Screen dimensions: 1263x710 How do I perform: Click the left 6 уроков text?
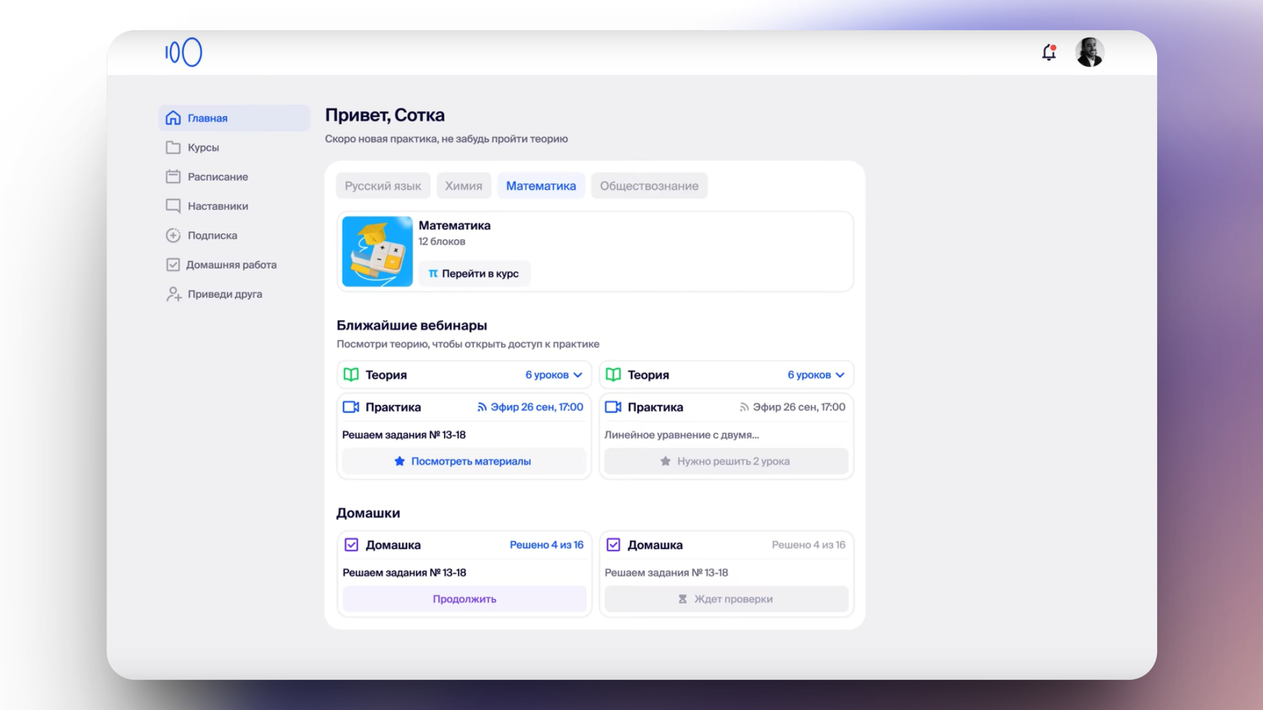547,375
